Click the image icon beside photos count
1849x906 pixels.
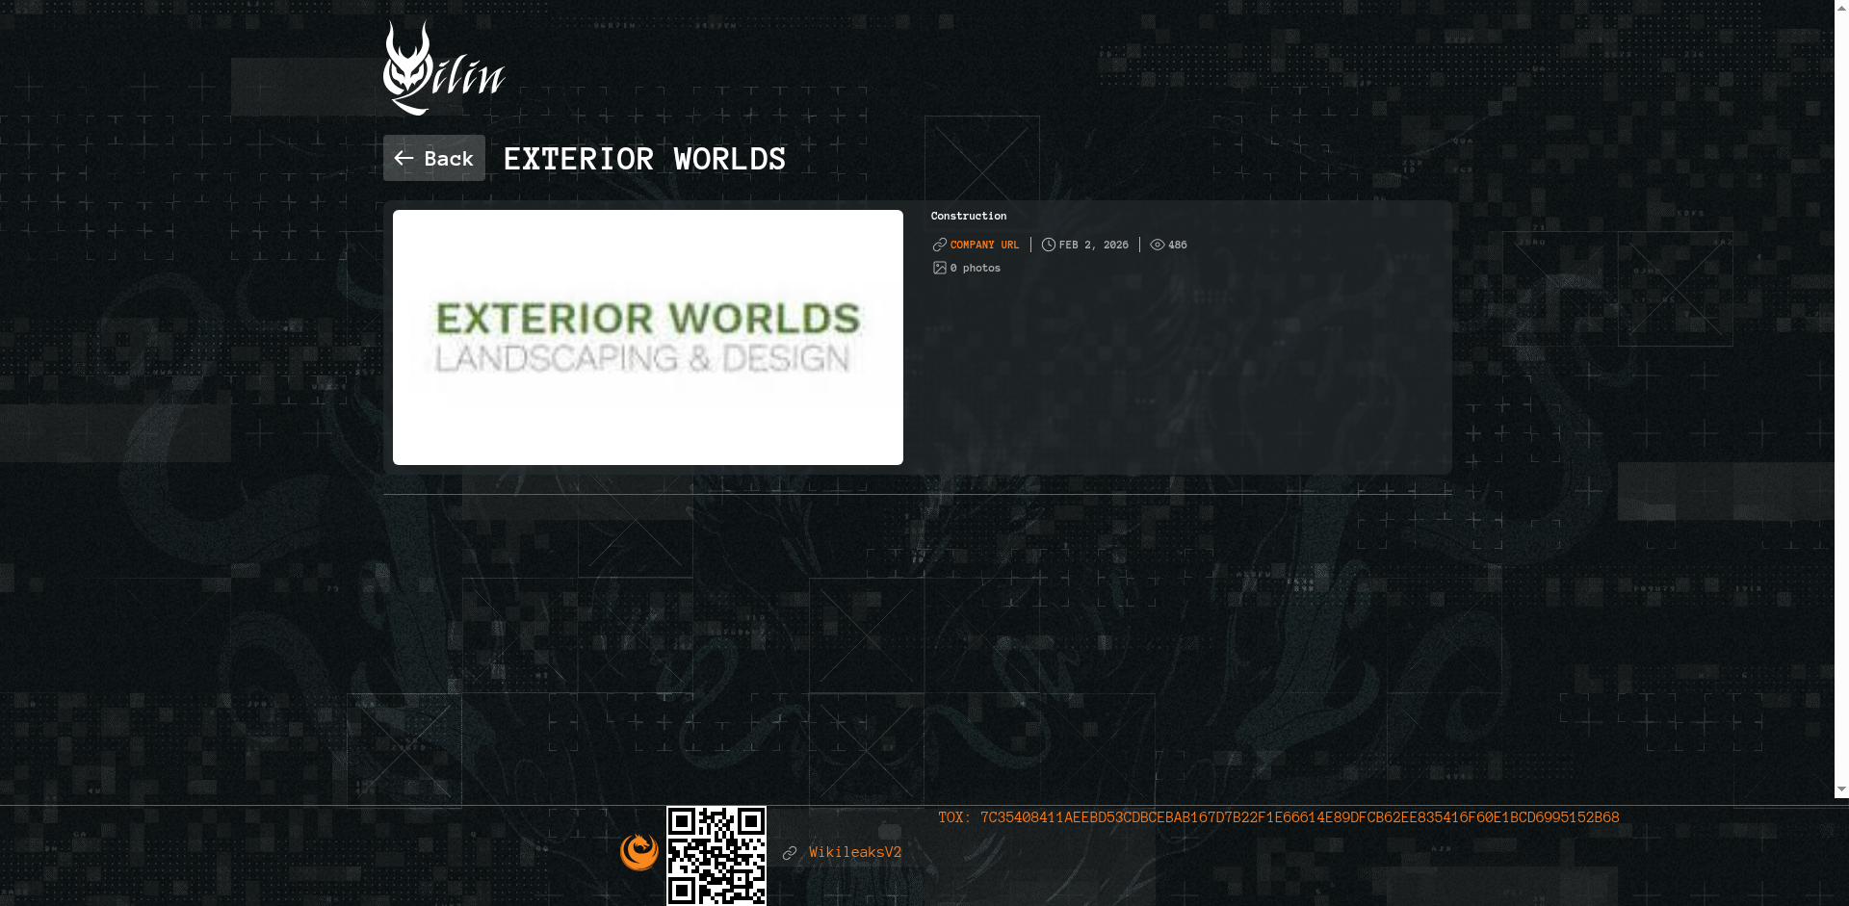pyautogui.click(x=939, y=268)
